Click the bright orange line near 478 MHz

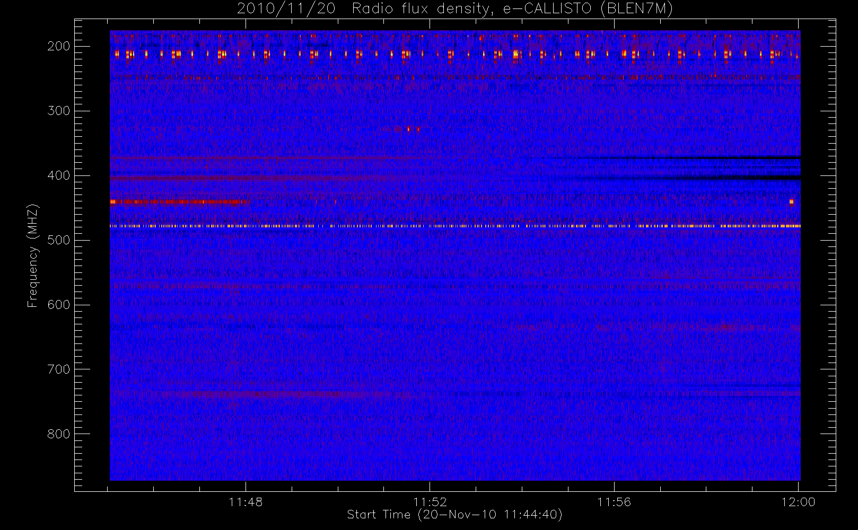455,226
